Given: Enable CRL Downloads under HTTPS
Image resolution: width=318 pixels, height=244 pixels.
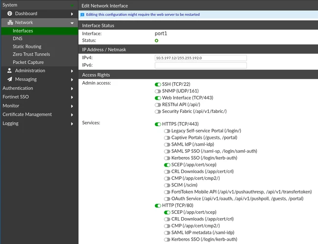Looking at the screenshot, I should coord(167,172).
